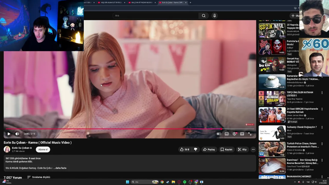Open the Sıralama ölçütü sort dropdown
Screen dimensions: 329x185
[39, 177]
